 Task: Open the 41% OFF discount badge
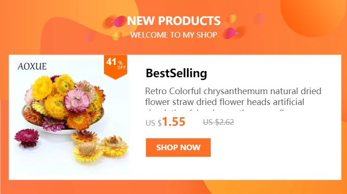pos(115,67)
